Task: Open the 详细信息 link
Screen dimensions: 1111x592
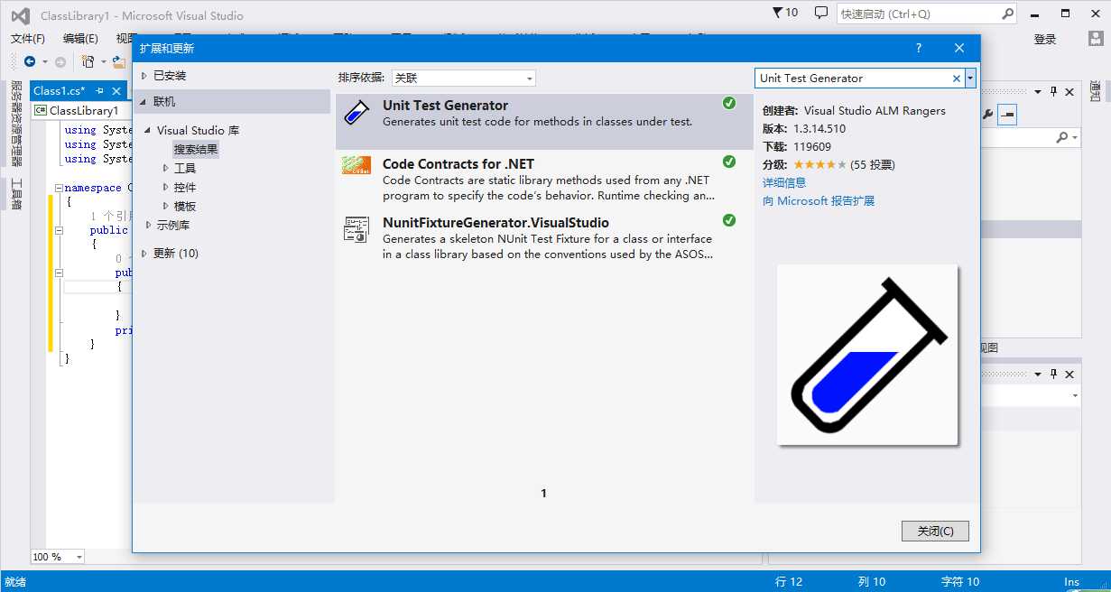Action: 784,182
